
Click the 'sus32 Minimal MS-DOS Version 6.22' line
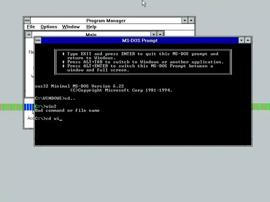79,86
